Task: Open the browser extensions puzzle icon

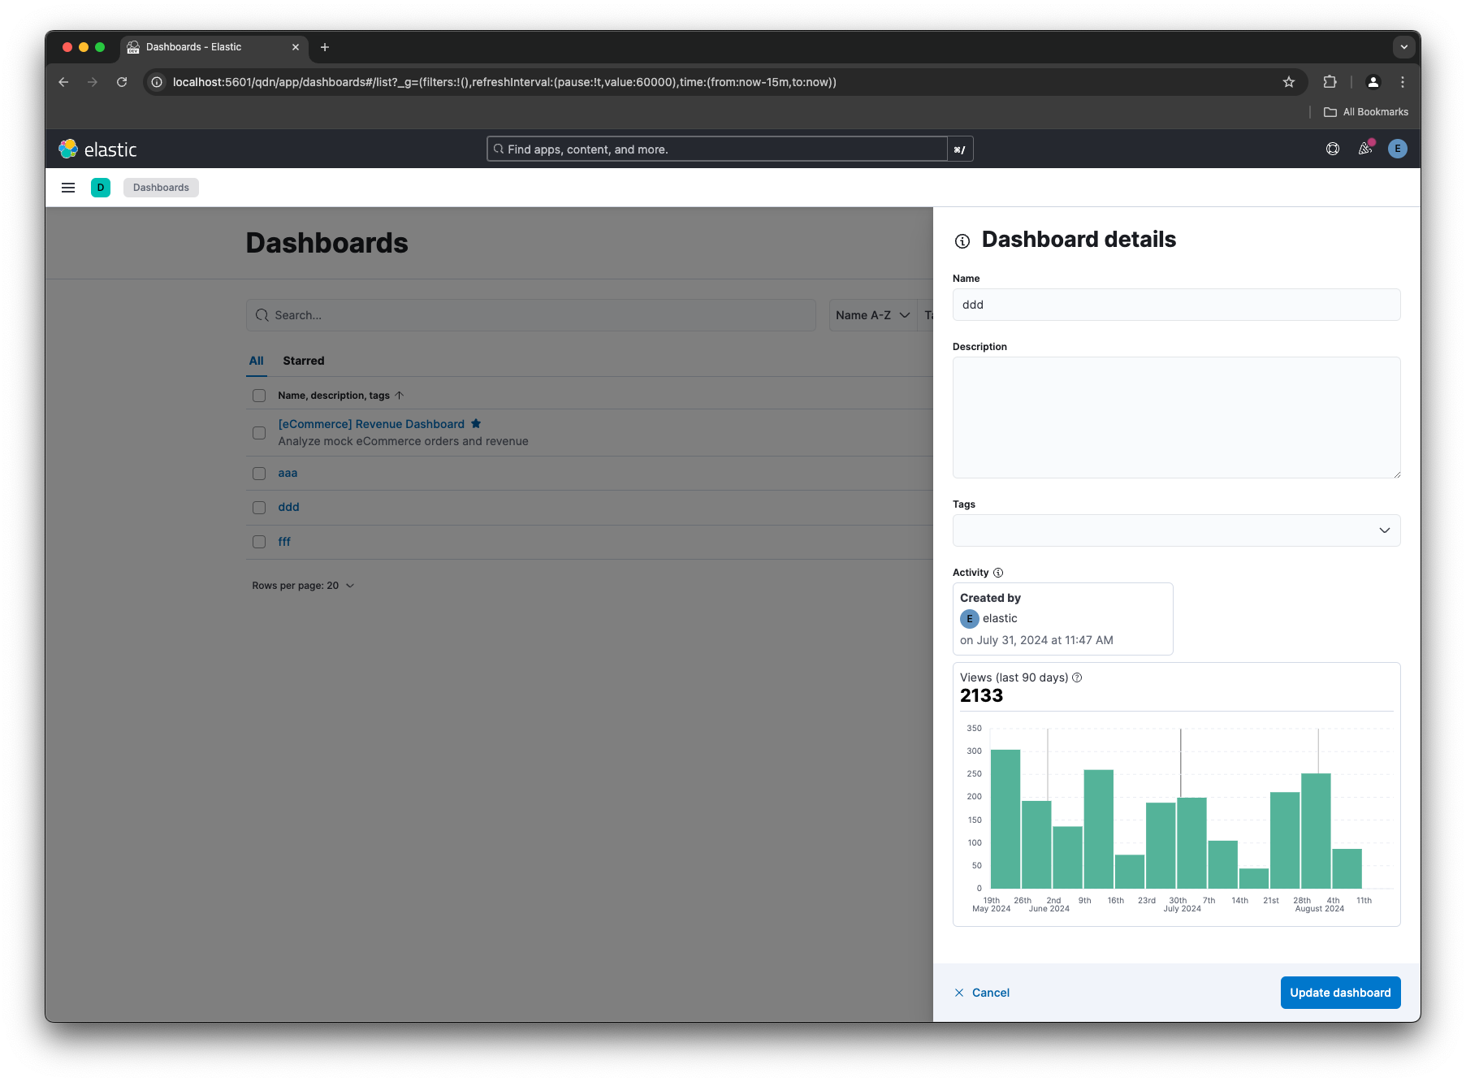Action: coord(1330,82)
